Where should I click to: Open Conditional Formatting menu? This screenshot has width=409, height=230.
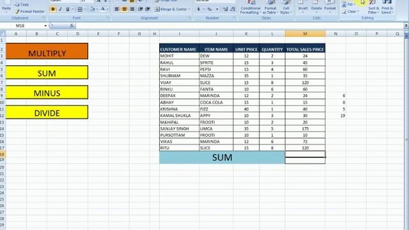[x=251, y=7]
